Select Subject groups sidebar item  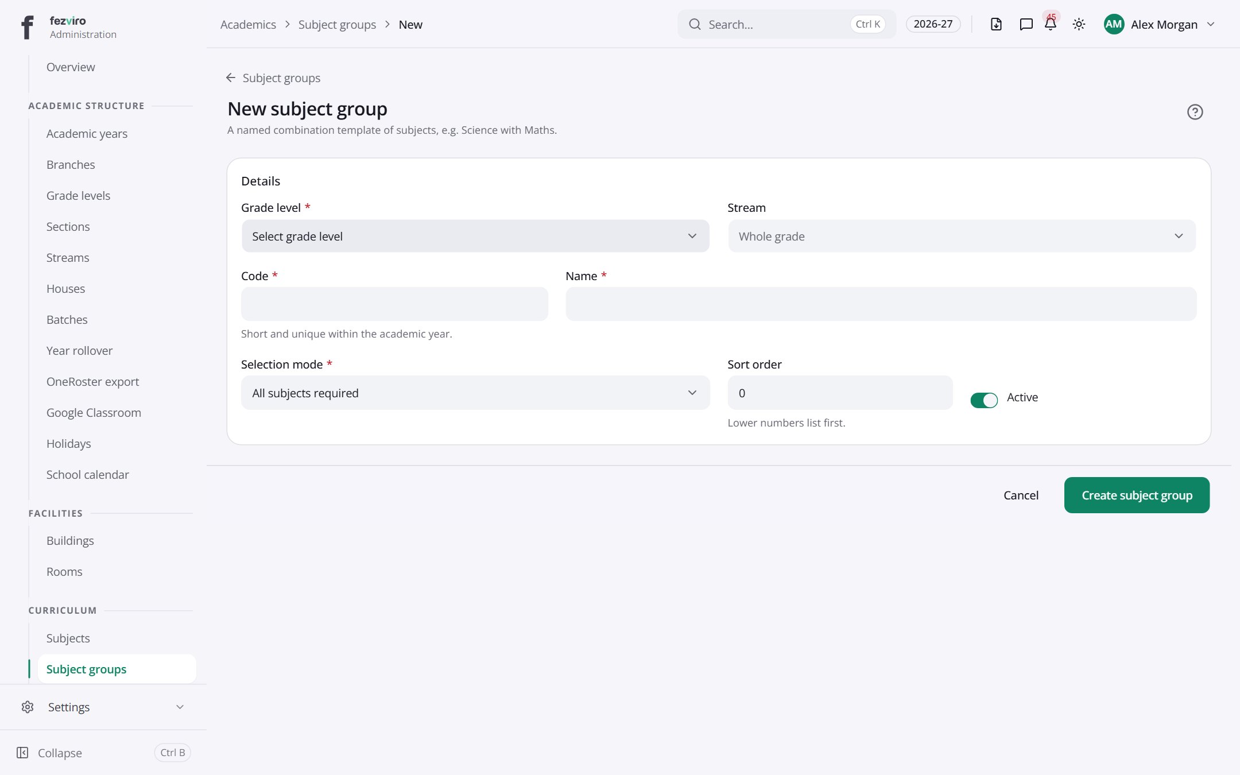(x=117, y=669)
